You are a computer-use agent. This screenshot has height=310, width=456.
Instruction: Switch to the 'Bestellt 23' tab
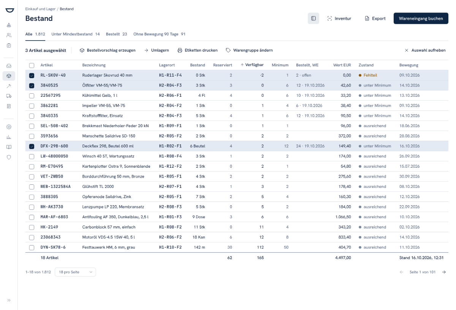117,34
